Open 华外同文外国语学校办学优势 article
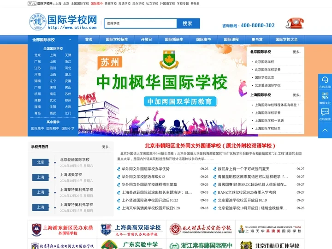The height and width of the screenshot is (249, 332). tap(146, 169)
